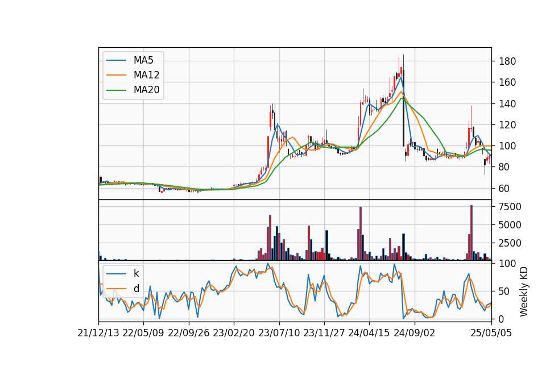The height and width of the screenshot is (392, 546).
Task: Click the green MA20 legend line sample
Action: [x=116, y=90]
